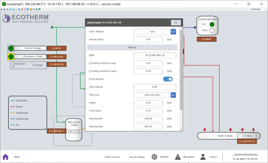Click the isoedampf window title icon
268x163 pixels.
pos(4,4)
